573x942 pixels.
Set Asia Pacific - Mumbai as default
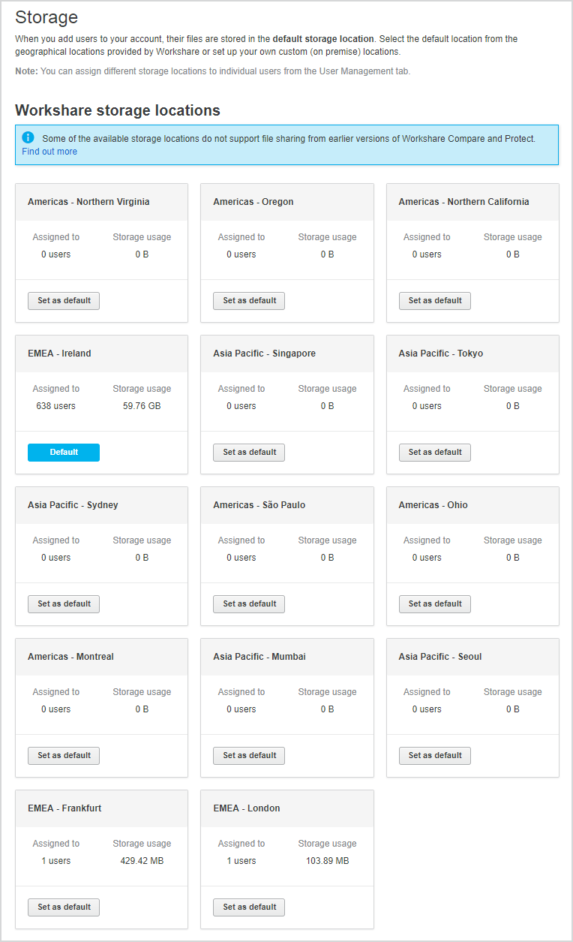point(249,755)
